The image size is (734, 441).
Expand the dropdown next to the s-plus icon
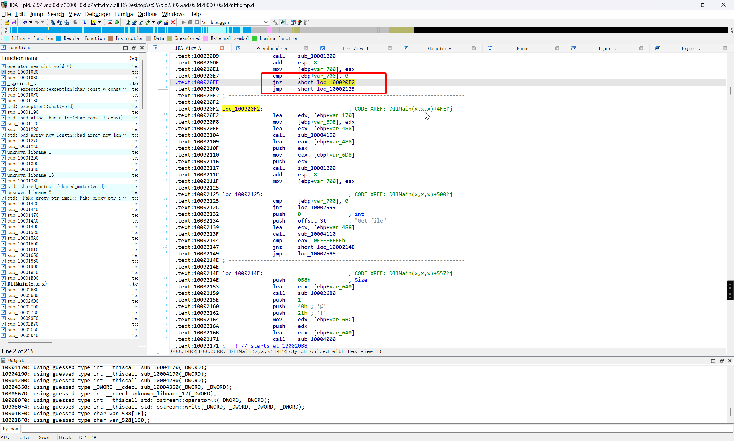[x=153, y=22]
